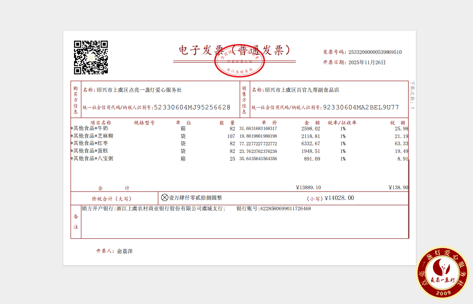Select bank account number 6228580699011726468
The image size is (473, 304).
(x=285, y=209)
